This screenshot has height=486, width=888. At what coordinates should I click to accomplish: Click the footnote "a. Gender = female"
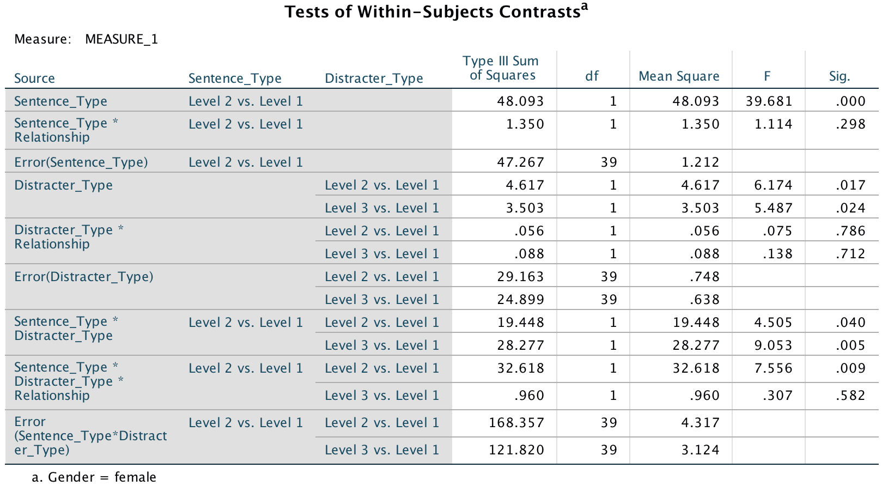94,477
